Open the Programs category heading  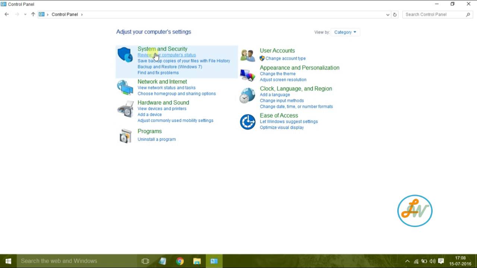pos(149,131)
